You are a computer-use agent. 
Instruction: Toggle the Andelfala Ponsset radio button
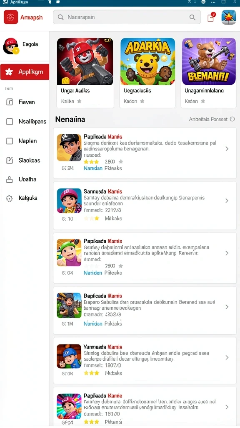pos(232,119)
